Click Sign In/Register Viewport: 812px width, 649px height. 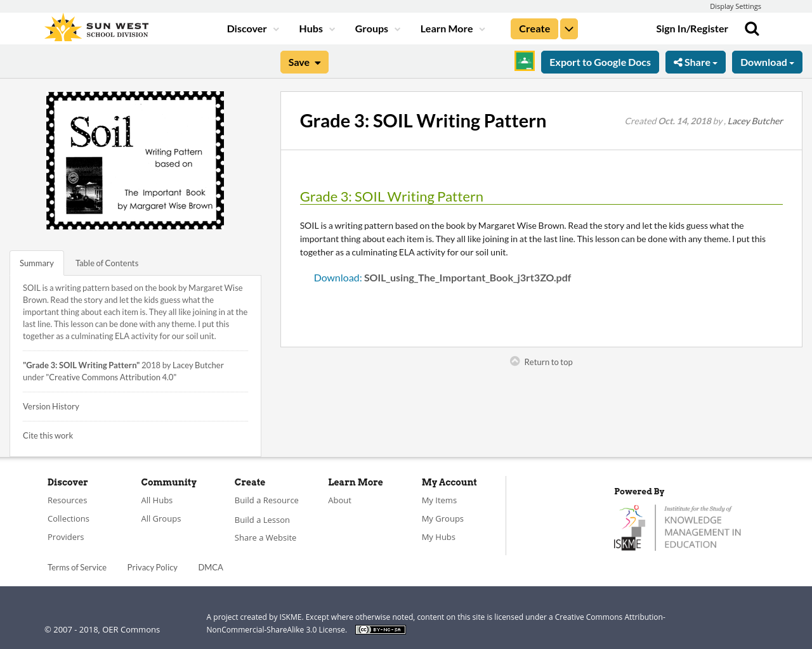click(x=692, y=27)
